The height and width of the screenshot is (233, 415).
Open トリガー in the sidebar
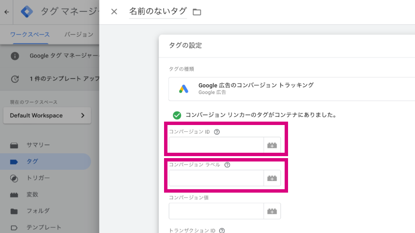tap(38, 178)
